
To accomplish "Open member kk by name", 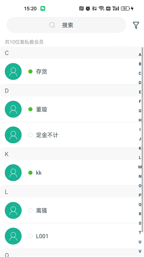I will point(39,173).
